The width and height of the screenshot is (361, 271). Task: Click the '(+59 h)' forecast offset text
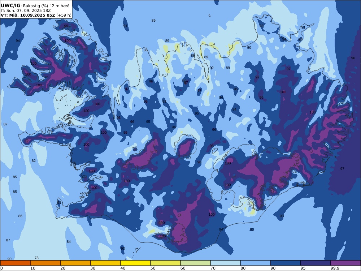[64, 15]
